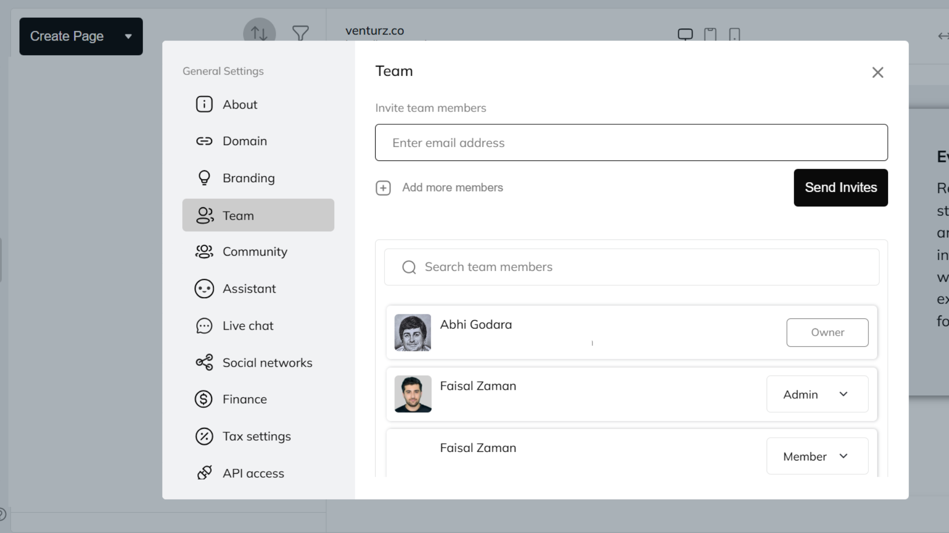Select the Social networks icon

click(205, 363)
